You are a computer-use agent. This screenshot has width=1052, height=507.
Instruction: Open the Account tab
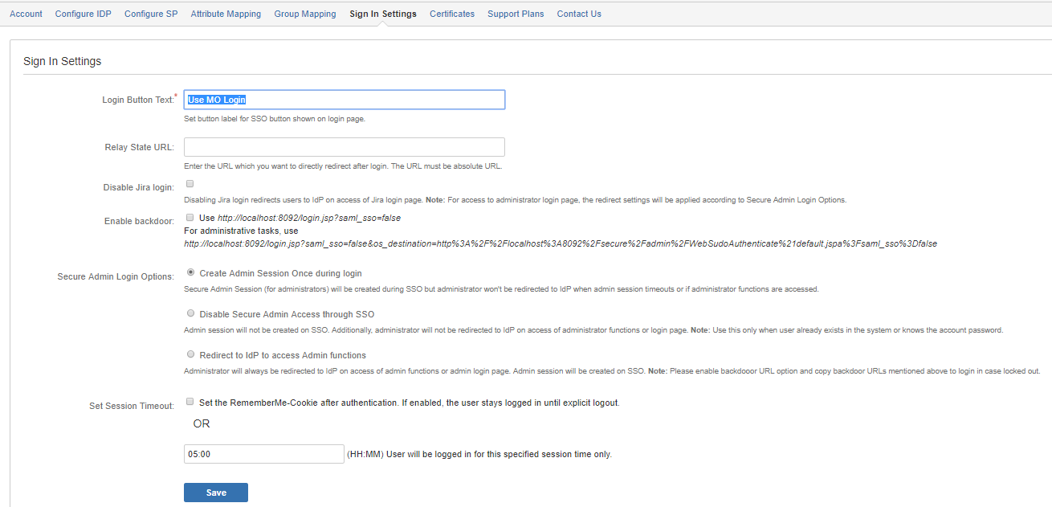coord(26,14)
